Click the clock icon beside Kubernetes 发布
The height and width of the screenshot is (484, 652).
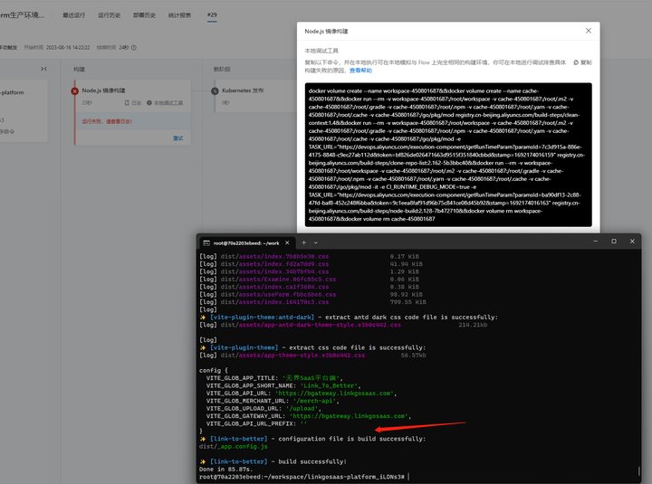(215, 91)
